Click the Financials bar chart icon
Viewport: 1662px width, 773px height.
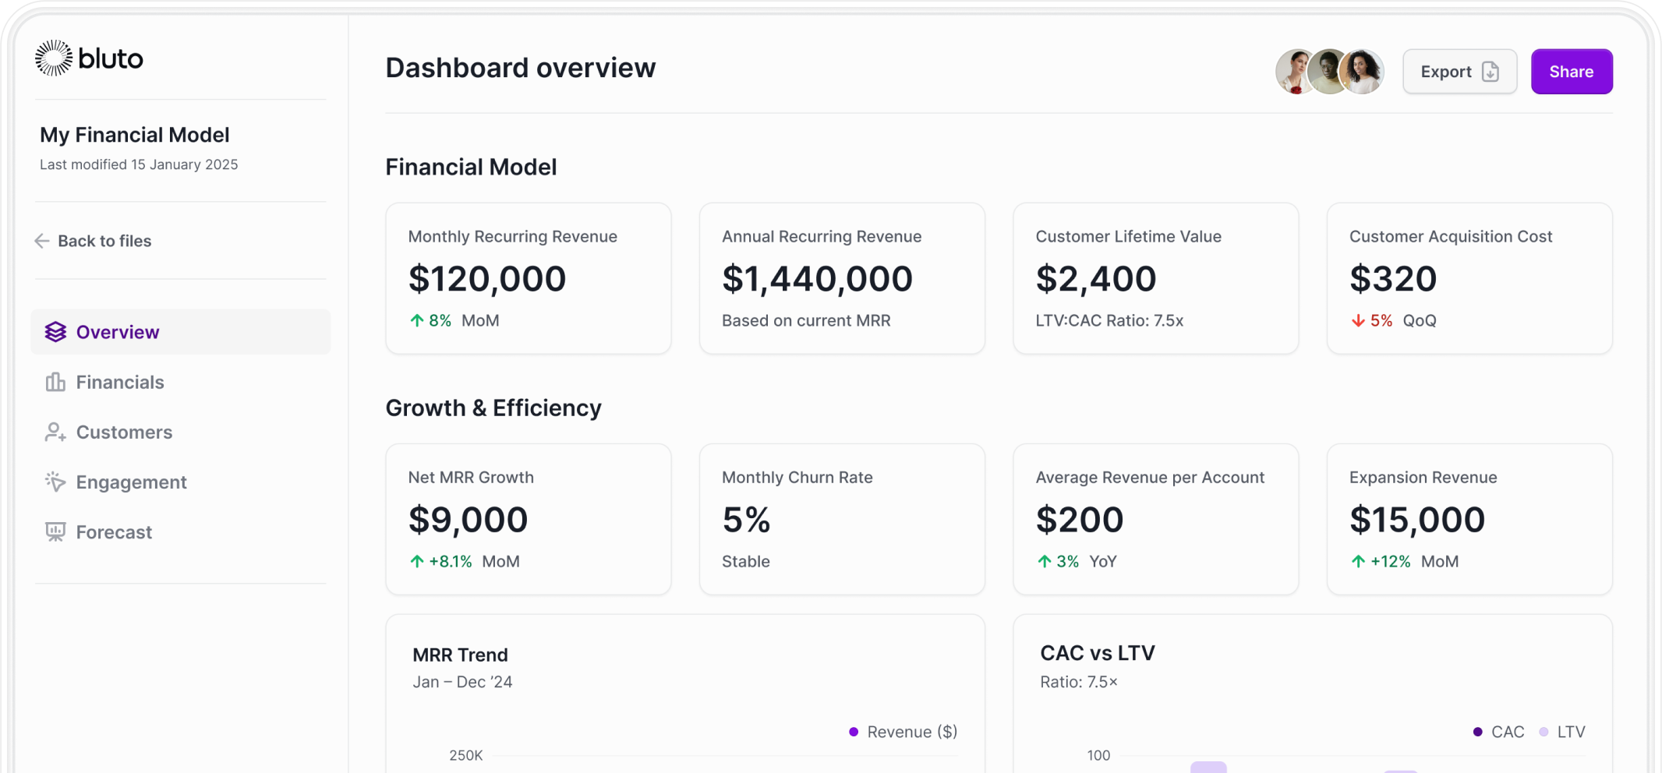[x=55, y=383]
